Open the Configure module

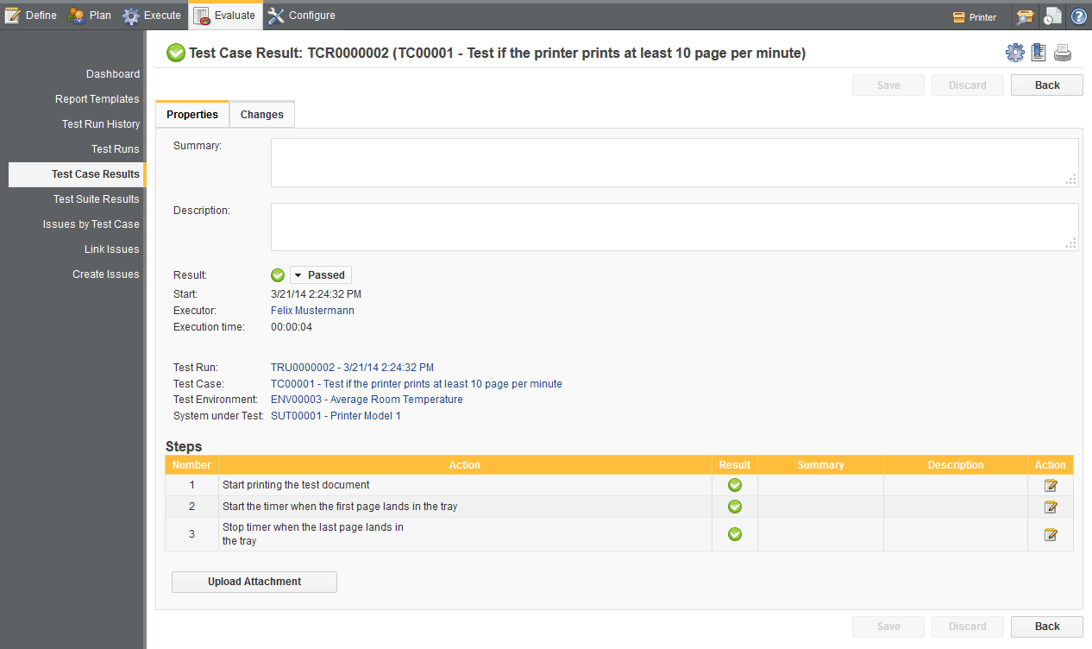coord(302,16)
